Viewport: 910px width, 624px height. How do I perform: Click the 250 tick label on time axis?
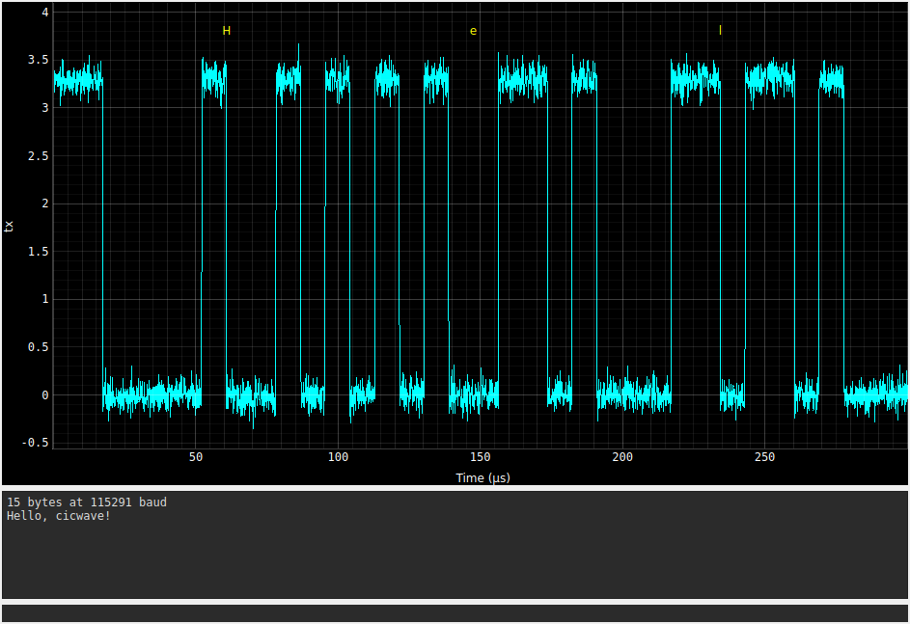click(x=765, y=457)
